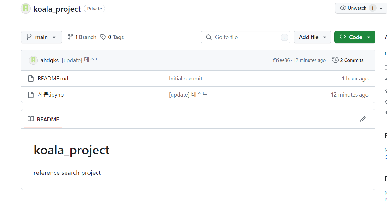Click the koala_project repository avatar icon
This screenshot has width=387, height=201.
26,9
